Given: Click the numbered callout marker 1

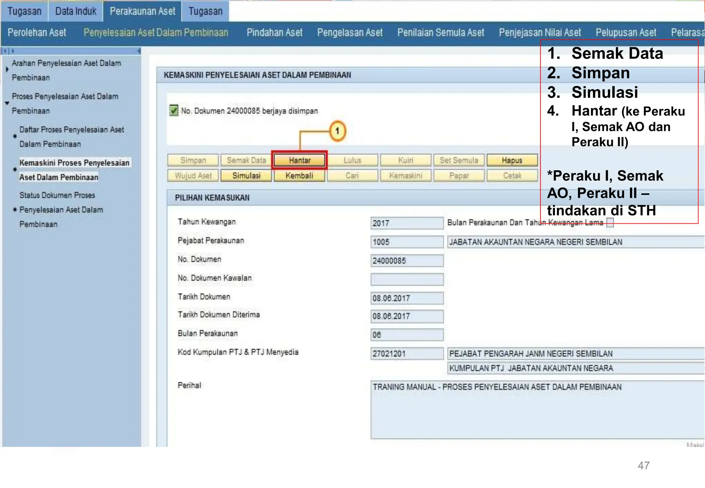Looking at the screenshot, I should coord(337,131).
